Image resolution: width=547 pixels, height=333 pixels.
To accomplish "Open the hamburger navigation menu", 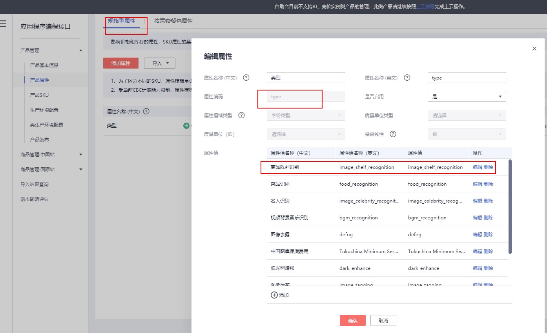I will click(3, 24).
